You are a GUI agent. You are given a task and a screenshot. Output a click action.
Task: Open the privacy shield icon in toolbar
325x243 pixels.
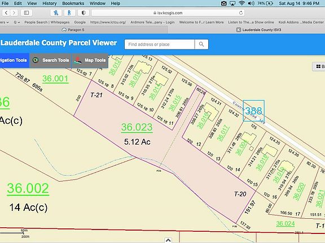click(x=84, y=13)
